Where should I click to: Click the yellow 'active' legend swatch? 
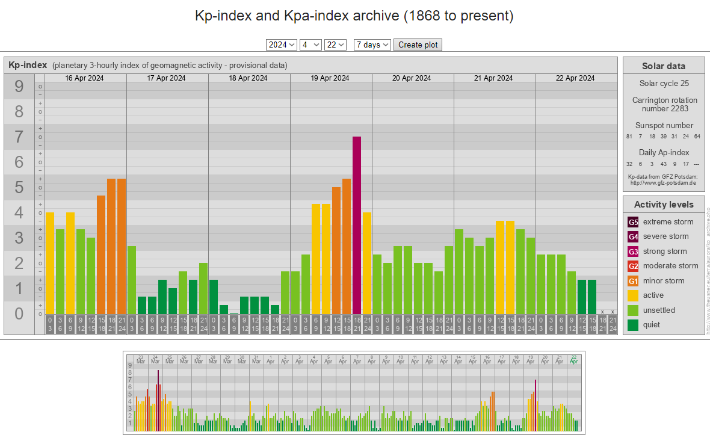coord(633,295)
